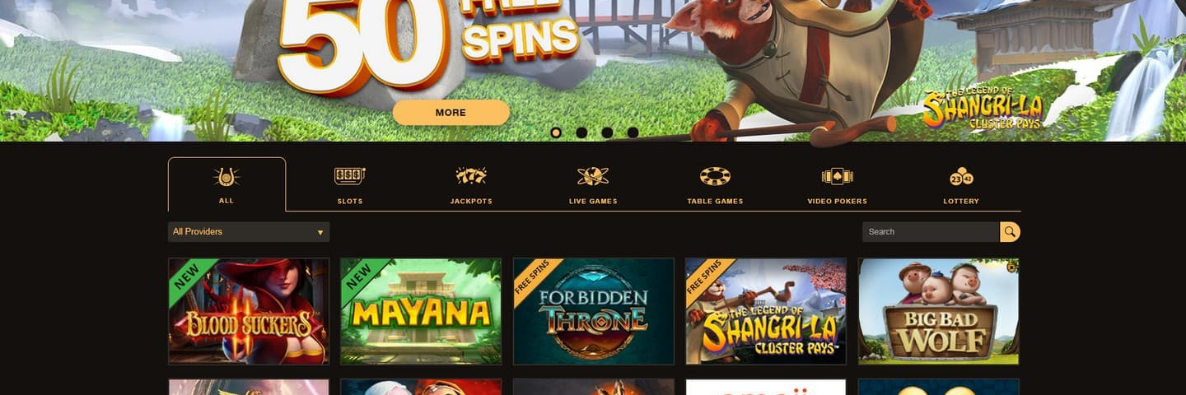1186x395 pixels.
Task: Select the All games horseshoe icon
Action: (226, 177)
